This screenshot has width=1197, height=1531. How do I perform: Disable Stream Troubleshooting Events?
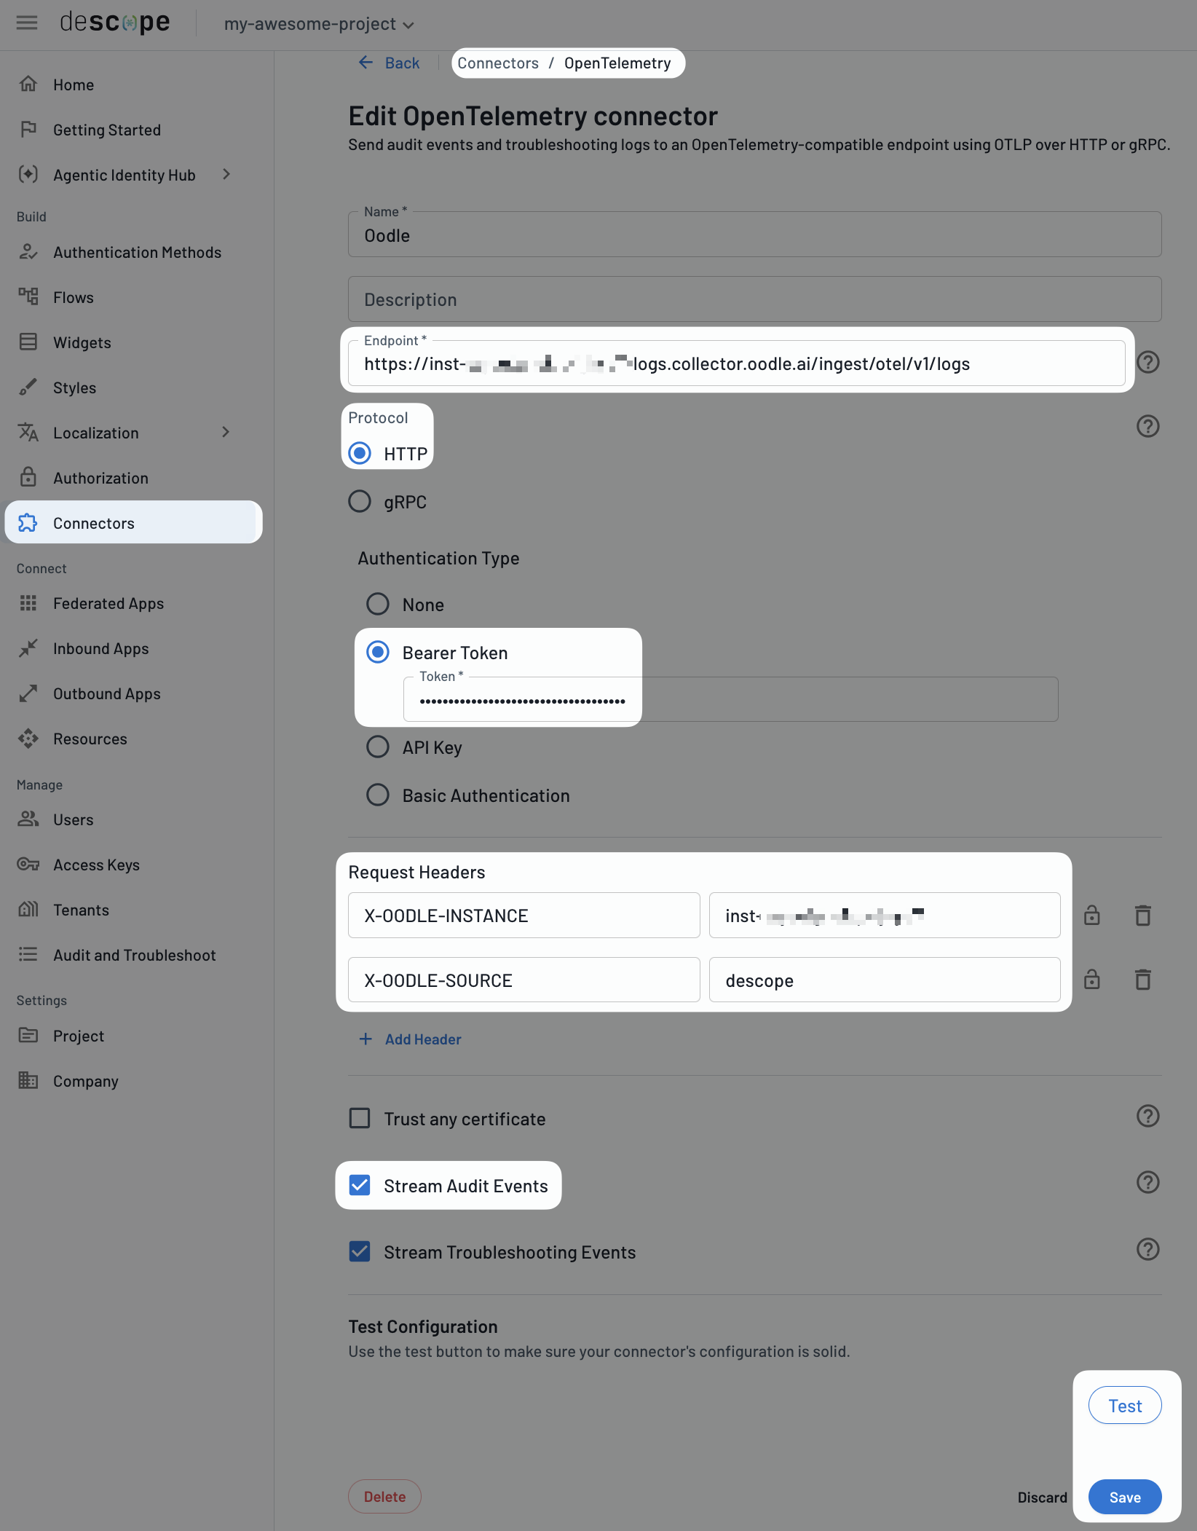tap(360, 1251)
